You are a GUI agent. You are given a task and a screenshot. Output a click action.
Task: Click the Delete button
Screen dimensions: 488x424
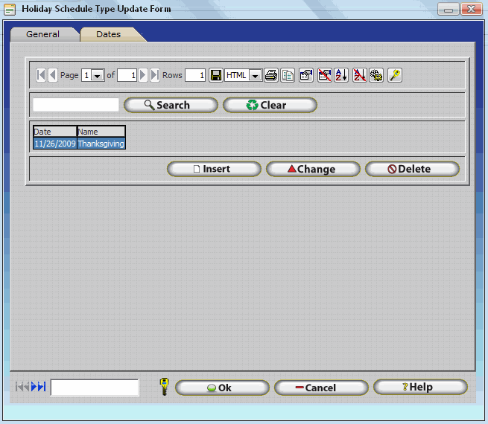(x=412, y=169)
